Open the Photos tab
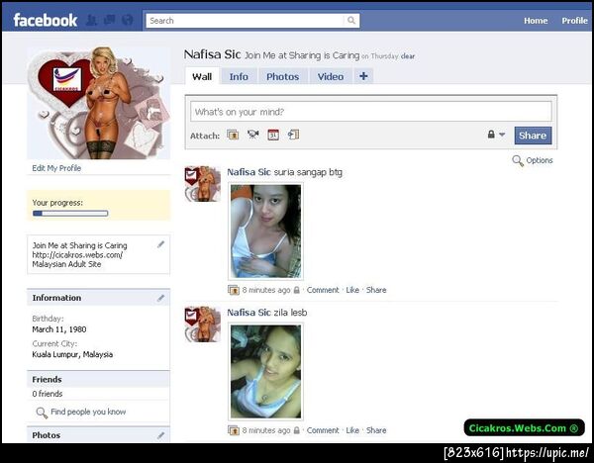 tap(282, 76)
